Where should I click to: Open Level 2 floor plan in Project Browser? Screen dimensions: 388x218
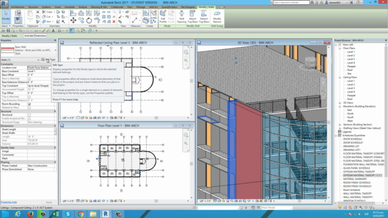coord(350,56)
